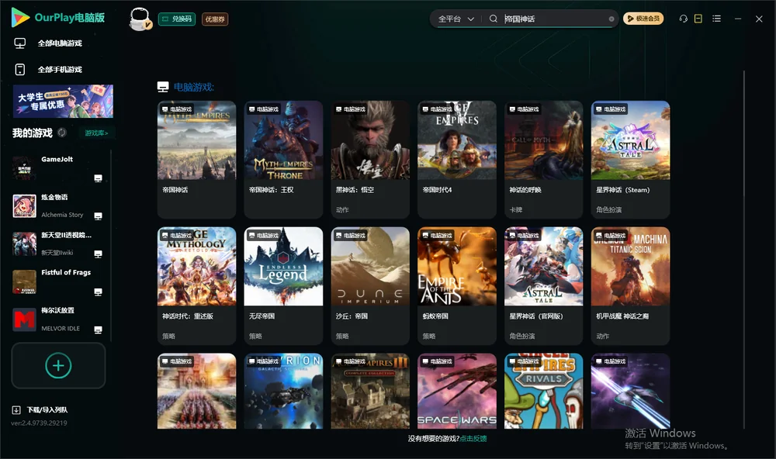Click the PC icon beside MELVOR IDLE
Viewport: 776px width, 459px height.
pyautogui.click(x=98, y=330)
